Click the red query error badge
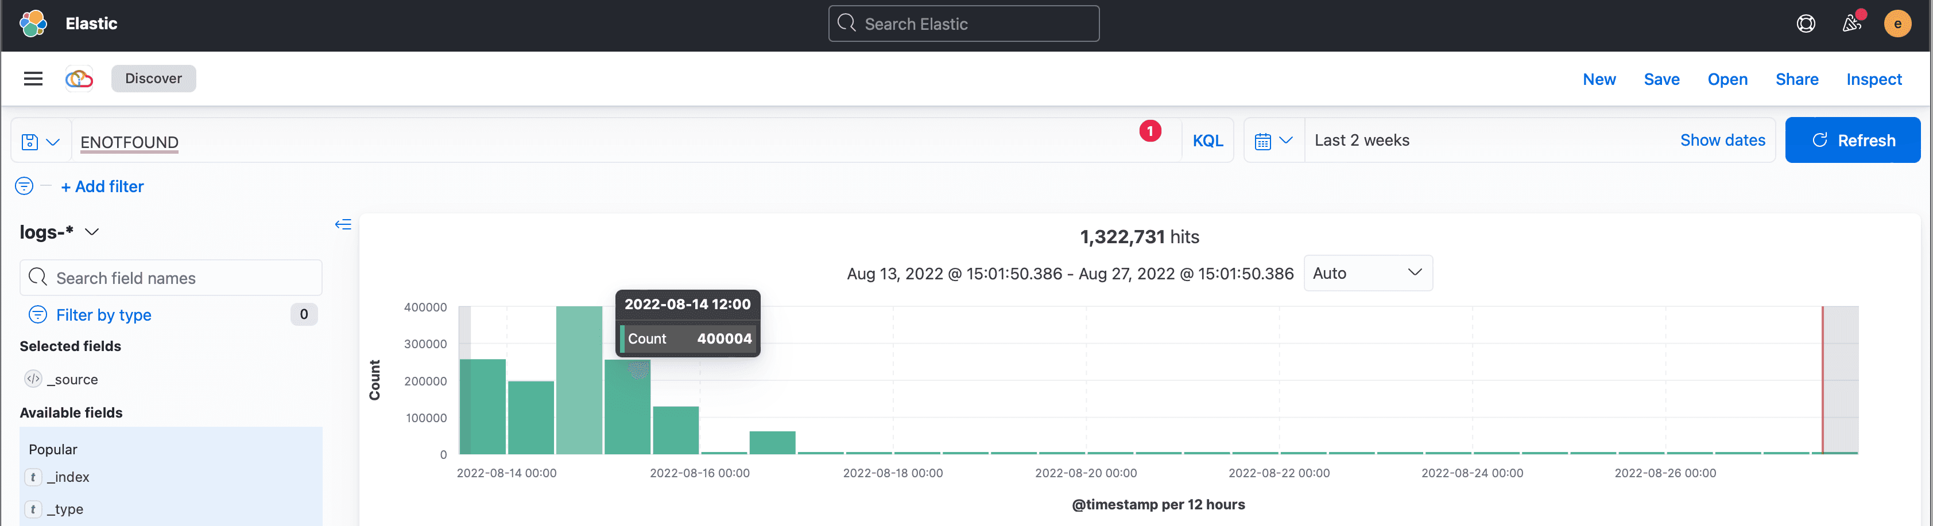The height and width of the screenshot is (526, 1933). pos(1149,131)
